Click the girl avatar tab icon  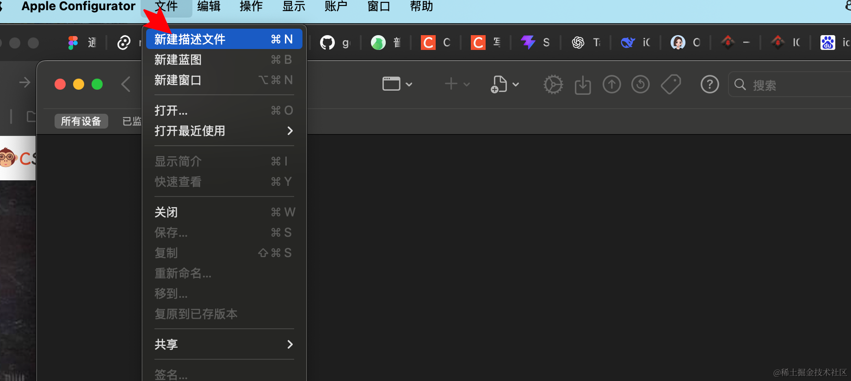(678, 43)
